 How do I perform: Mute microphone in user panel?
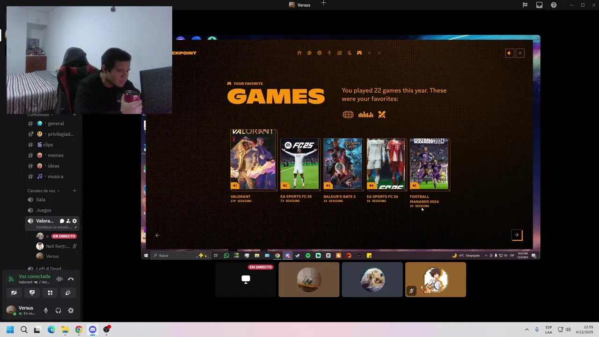(46, 310)
